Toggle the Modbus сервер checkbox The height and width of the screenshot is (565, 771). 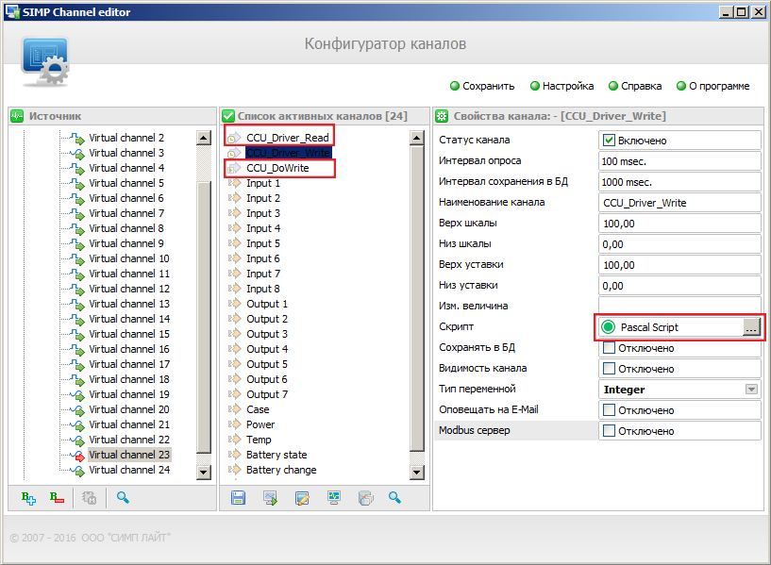coord(609,431)
